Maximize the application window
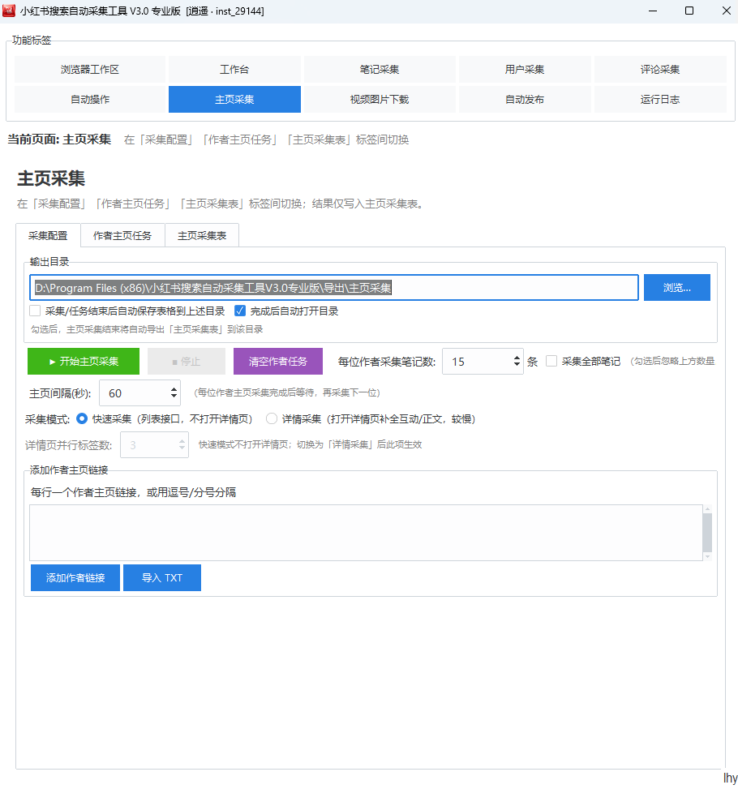 [689, 11]
